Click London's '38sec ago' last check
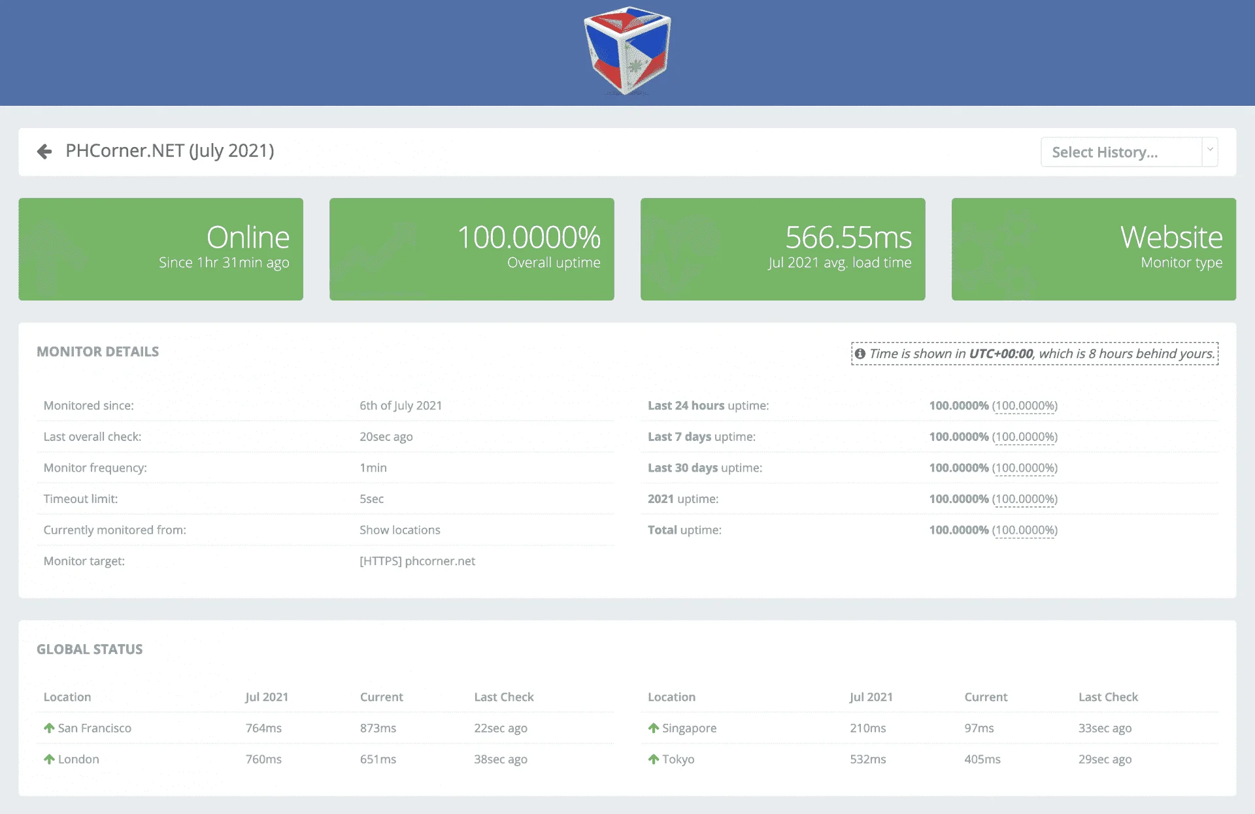The image size is (1255, 814). 501,759
